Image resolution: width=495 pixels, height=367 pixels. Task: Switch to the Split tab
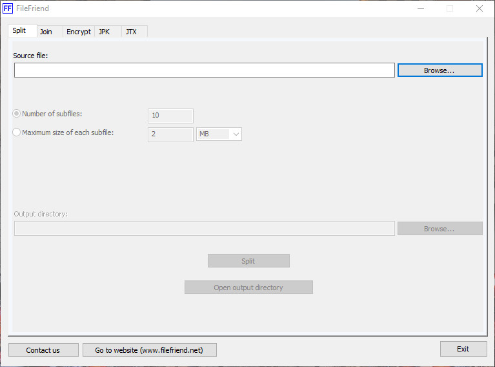tap(23, 30)
